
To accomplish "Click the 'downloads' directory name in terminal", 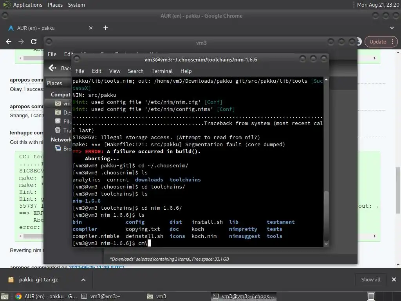I will pos(149,180).
